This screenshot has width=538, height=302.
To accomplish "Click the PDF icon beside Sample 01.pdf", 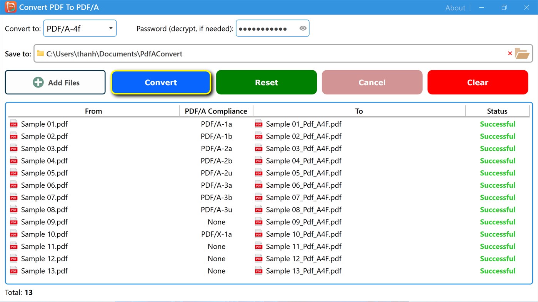I will (13, 124).
